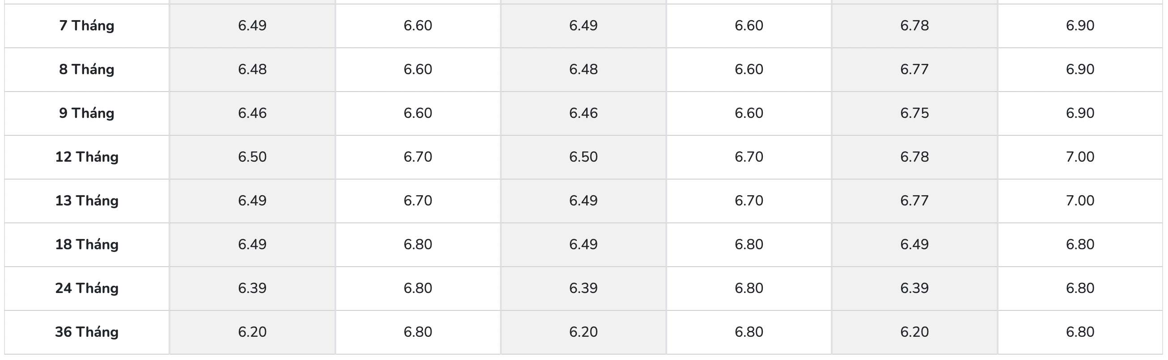Select the 36 Tháng row header
Image resolution: width=1168 pixels, height=360 pixels.
(x=87, y=332)
